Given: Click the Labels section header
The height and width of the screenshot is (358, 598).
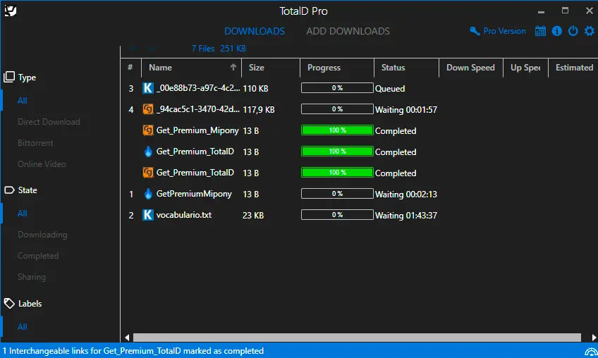Looking at the screenshot, I should tap(30, 304).
